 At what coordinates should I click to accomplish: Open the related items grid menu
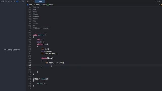(28, 2)
